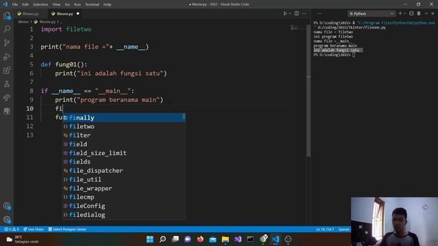Open the new terminal launch profile dropdown
Screen dimensions: 438x246
click(x=404, y=14)
